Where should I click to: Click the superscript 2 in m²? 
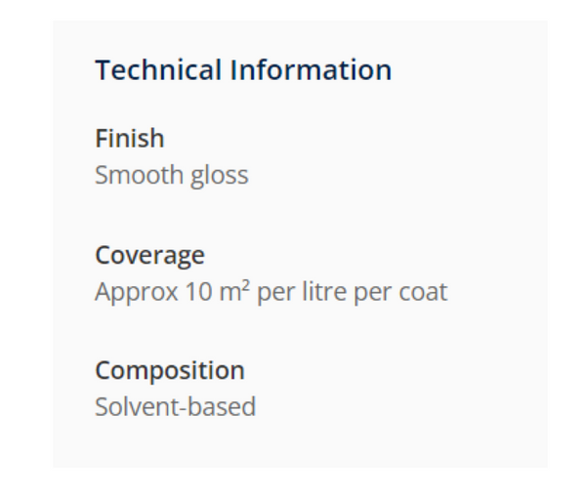point(246,286)
